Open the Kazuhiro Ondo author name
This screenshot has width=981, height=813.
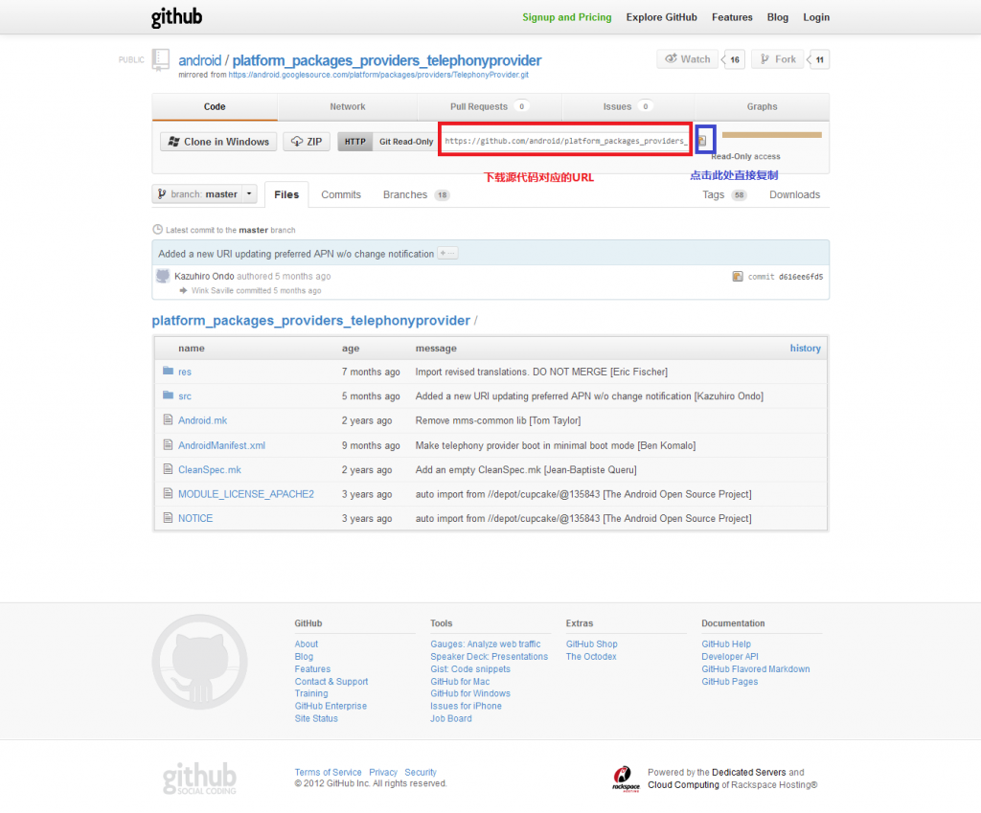pyautogui.click(x=204, y=277)
